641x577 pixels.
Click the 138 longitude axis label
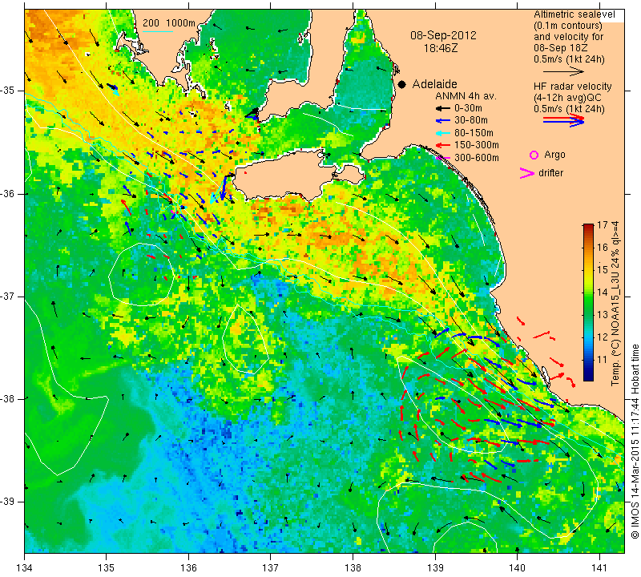click(353, 567)
